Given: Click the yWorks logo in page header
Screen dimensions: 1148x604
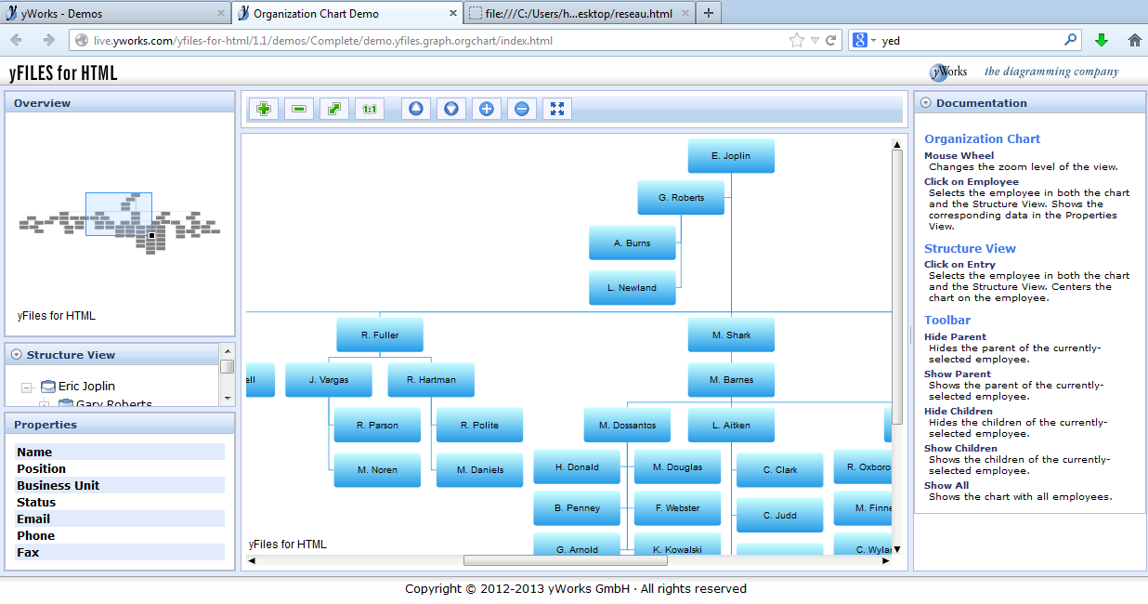Looking at the screenshot, I should click(948, 72).
